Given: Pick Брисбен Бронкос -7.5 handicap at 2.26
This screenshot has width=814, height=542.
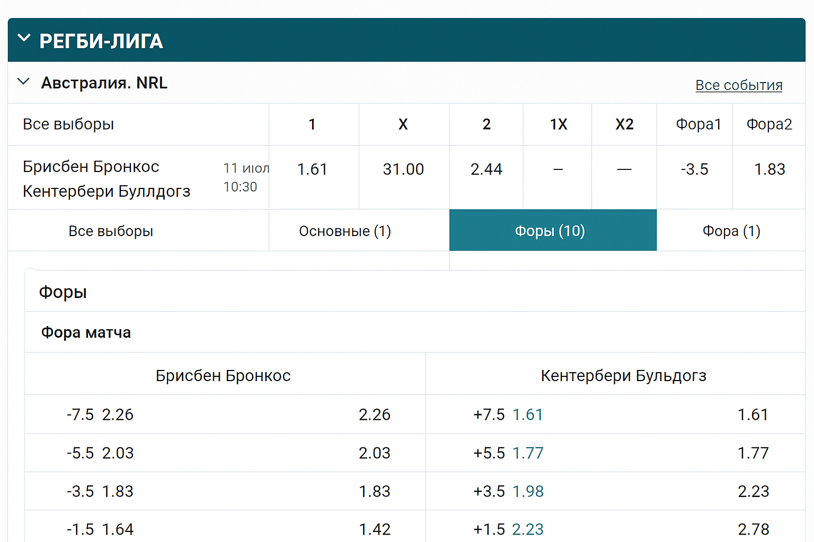Looking at the screenshot, I should coord(374,414).
